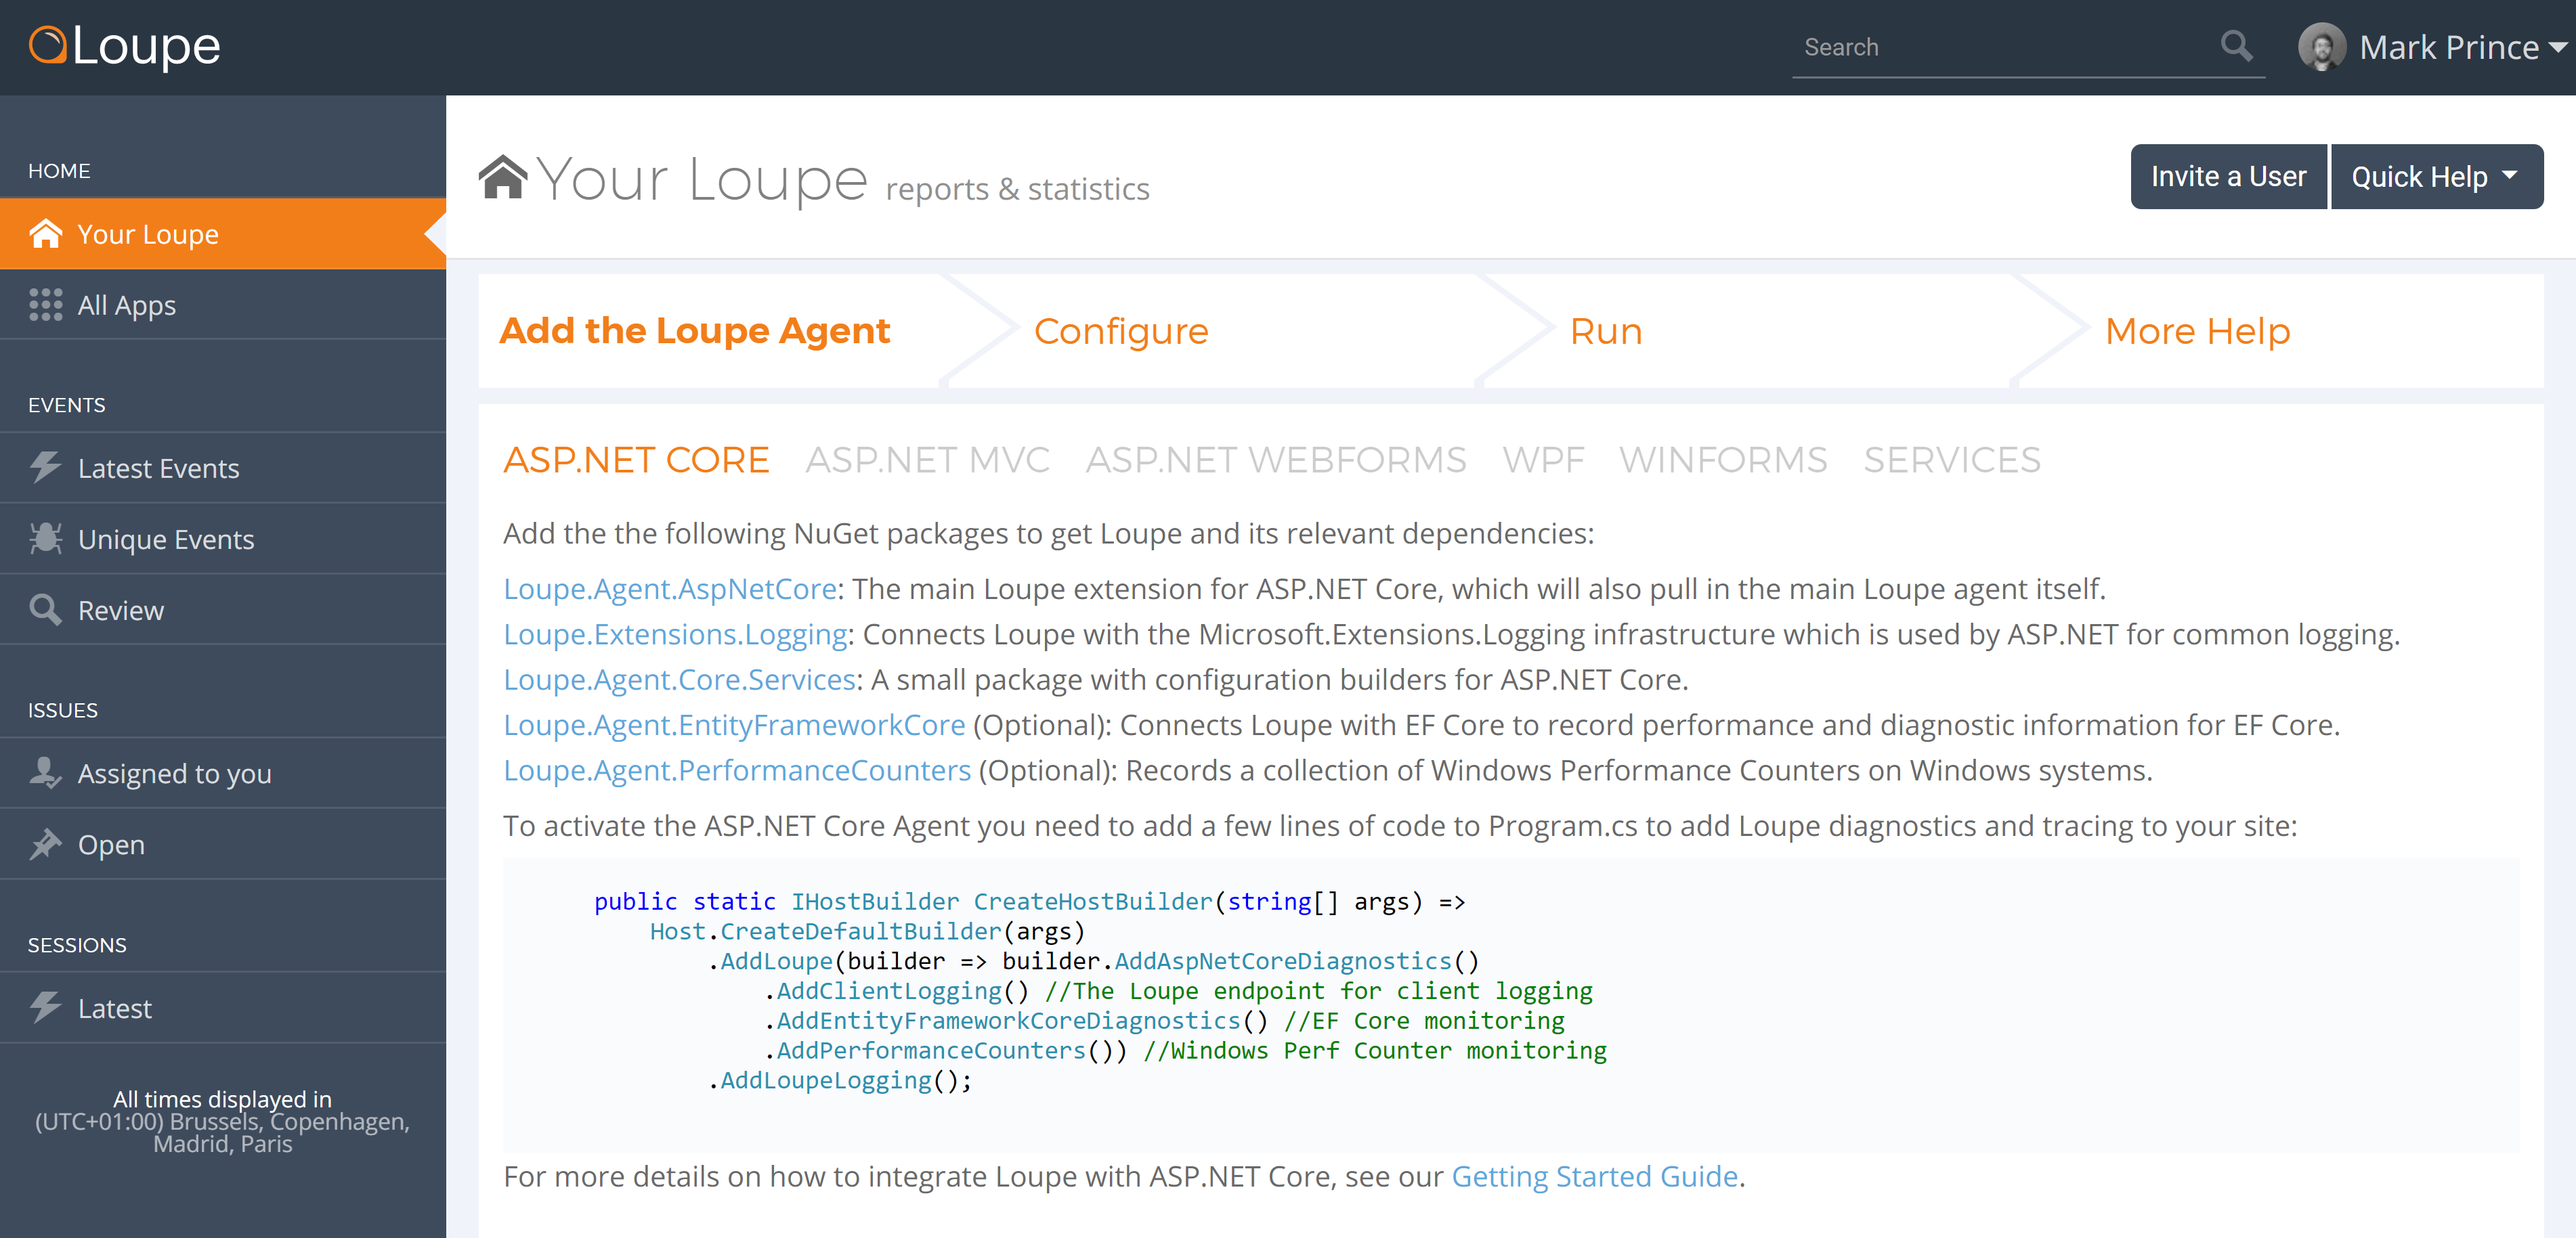
Task: Go to the Configure step
Action: tap(1121, 331)
